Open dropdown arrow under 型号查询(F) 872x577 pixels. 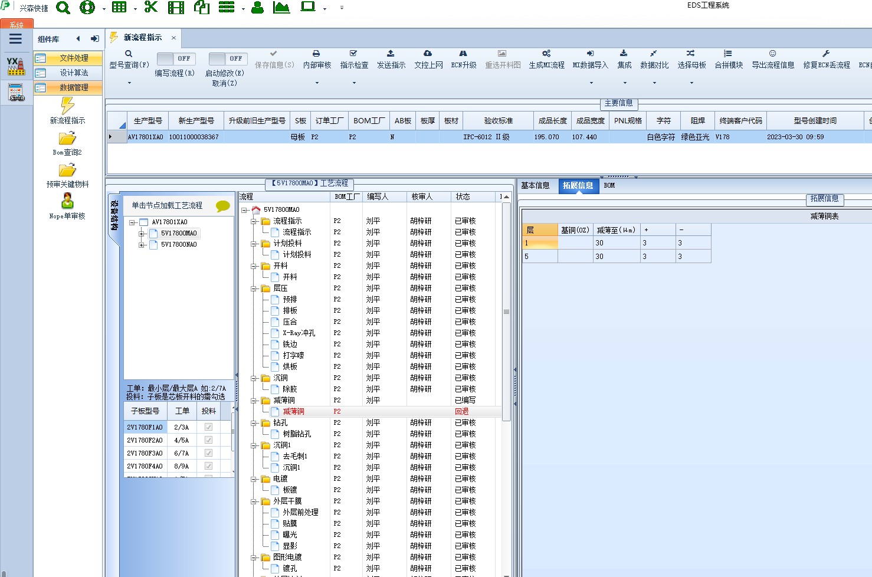point(129,83)
